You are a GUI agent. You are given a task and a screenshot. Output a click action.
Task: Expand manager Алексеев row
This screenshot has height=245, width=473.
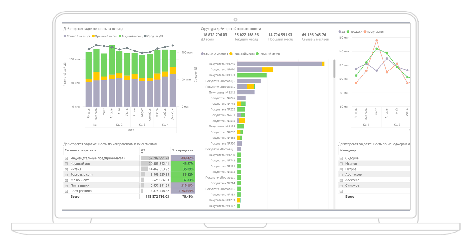(x=341, y=180)
